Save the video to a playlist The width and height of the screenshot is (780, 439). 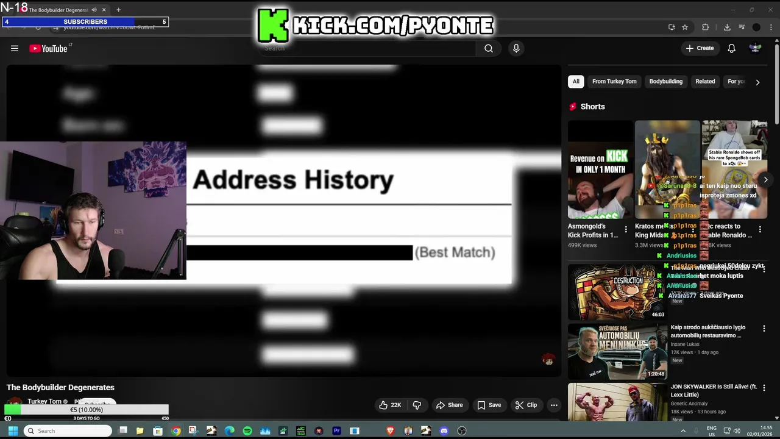pyautogui.click(x=489, y=405)
